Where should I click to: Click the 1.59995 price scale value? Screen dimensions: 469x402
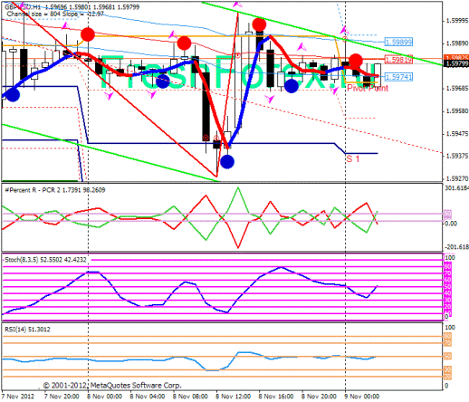457,21
